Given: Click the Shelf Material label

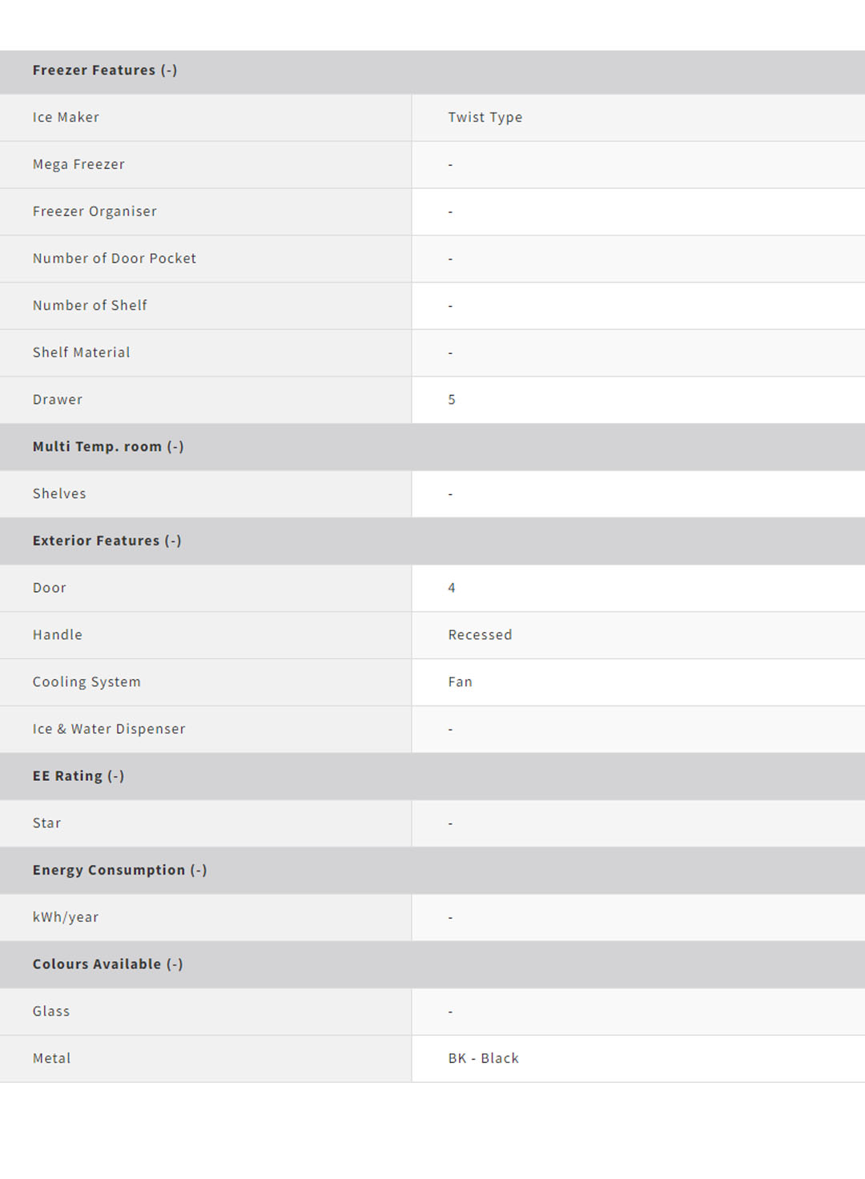Looking at the screenshot, I should tap(81, 353).
